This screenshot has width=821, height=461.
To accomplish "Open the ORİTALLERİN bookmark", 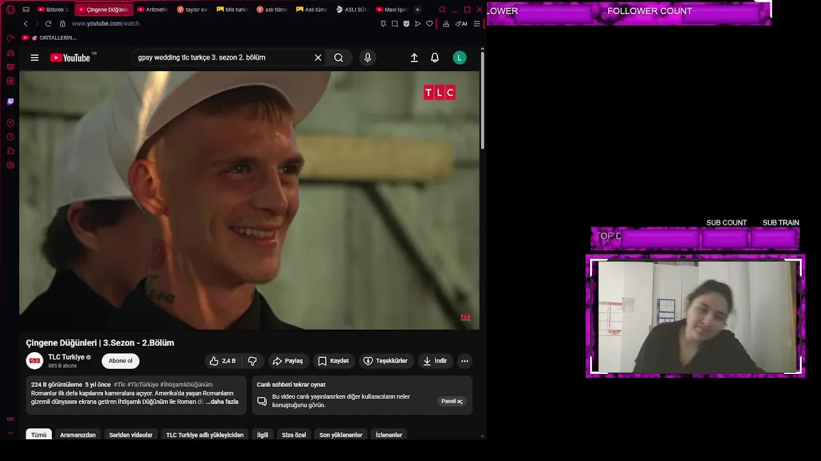I will click(50, 38).
